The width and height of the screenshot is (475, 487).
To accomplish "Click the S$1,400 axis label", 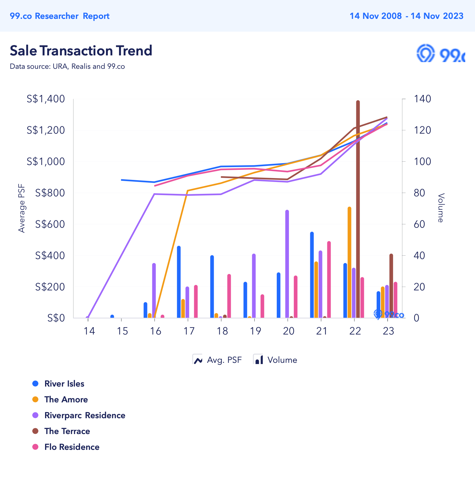I will coord(46,99).
